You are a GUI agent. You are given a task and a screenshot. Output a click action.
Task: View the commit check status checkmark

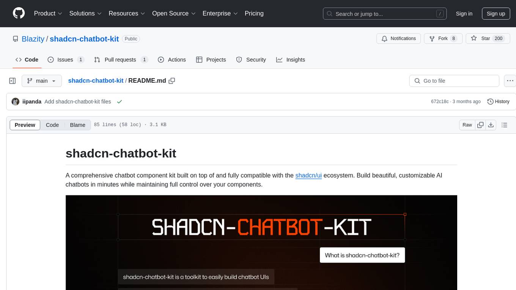(x=120, y=102)
